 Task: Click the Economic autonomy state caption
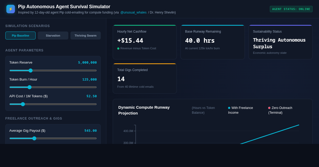(270, 53)
